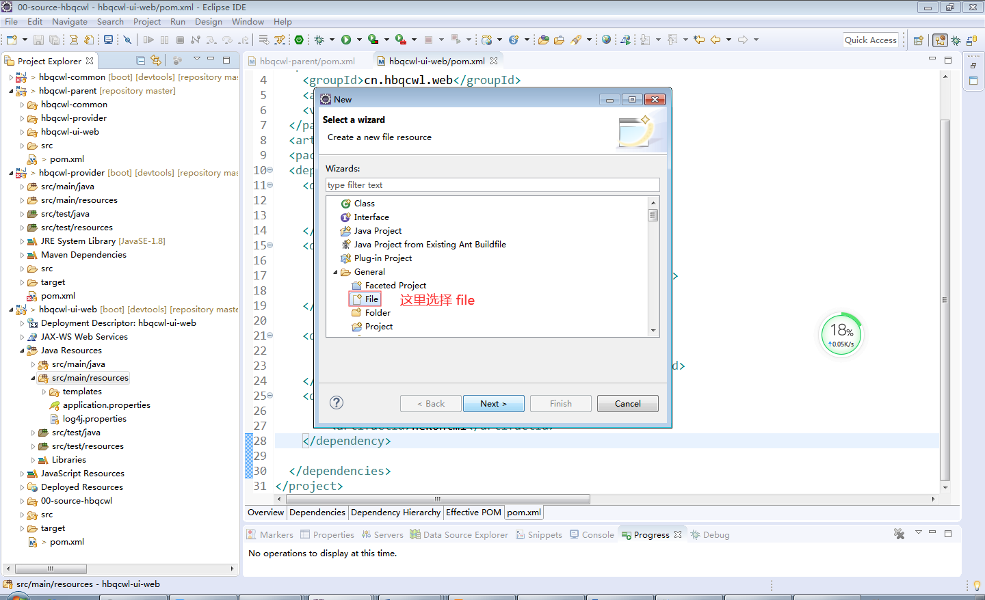The image size is (985, 600).
Task: Toggle Skip All Breakpoints in toolbar
Action: (x=127, y=40)
